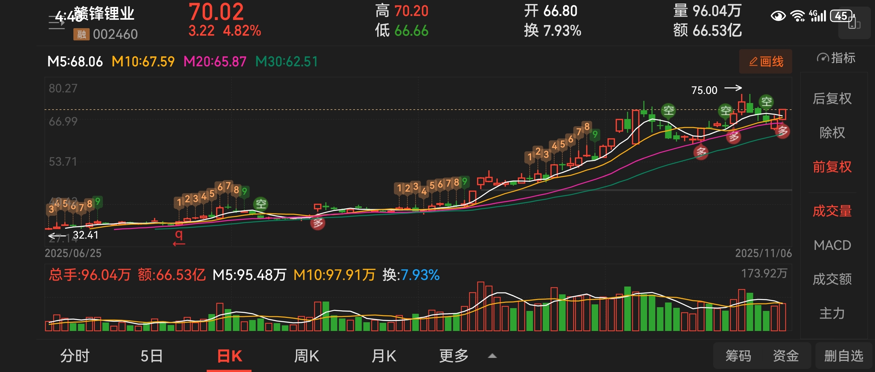Tap the tallest red volume bar

tap(481, 306)
